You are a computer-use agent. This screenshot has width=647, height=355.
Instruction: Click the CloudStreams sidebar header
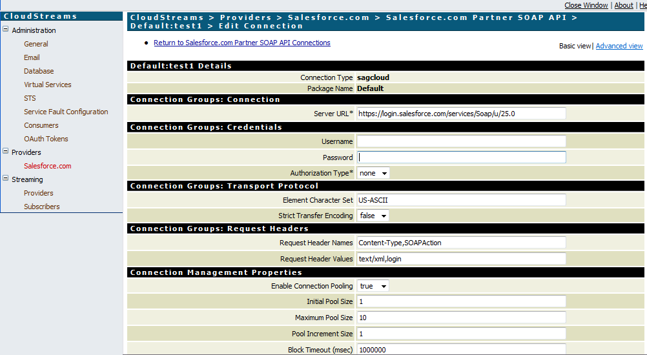(x=62, y=16)
